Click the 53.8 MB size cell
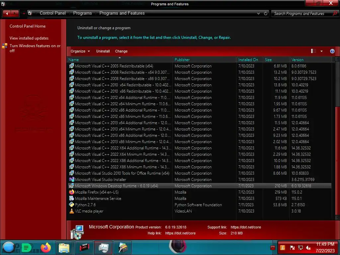This screenshot has width=340, height=255. point(280,205)
